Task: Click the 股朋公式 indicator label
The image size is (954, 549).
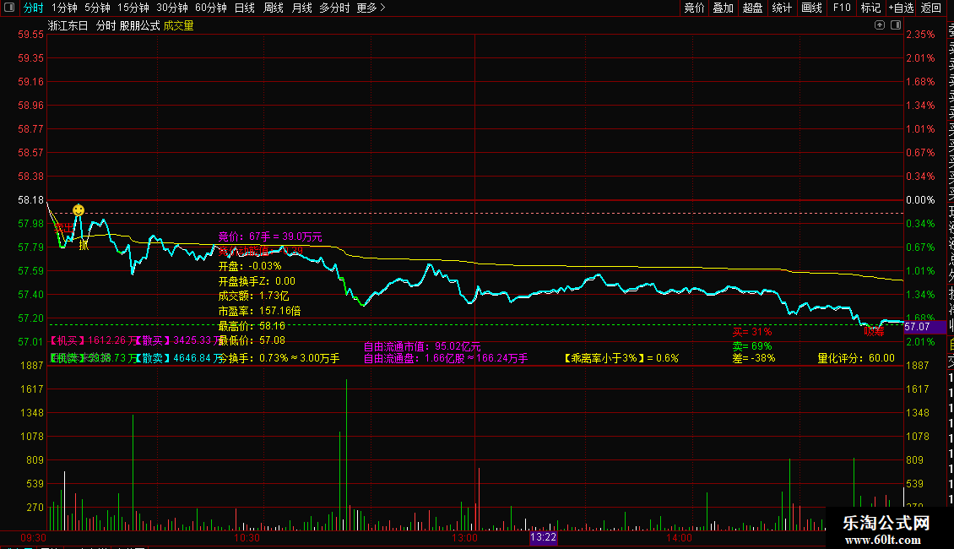Action: (139, 25)
